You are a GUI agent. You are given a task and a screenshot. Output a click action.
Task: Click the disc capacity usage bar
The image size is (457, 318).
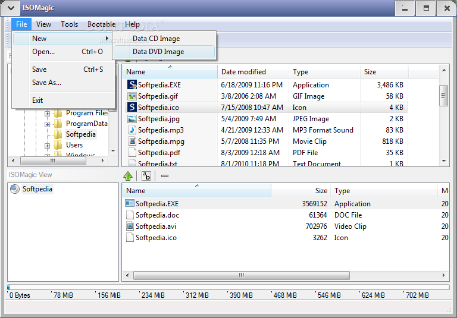coord(228,287)
